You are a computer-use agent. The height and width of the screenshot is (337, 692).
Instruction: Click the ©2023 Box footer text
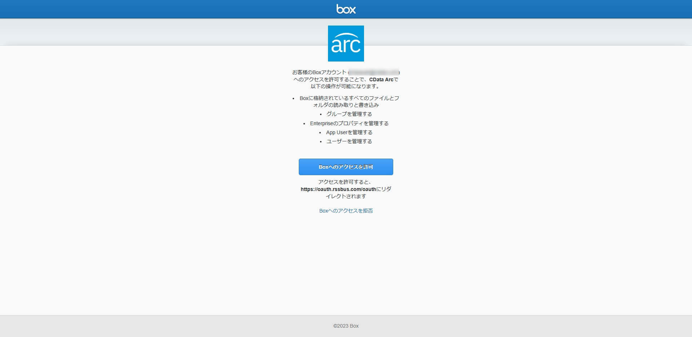click(x=346, y=326)
